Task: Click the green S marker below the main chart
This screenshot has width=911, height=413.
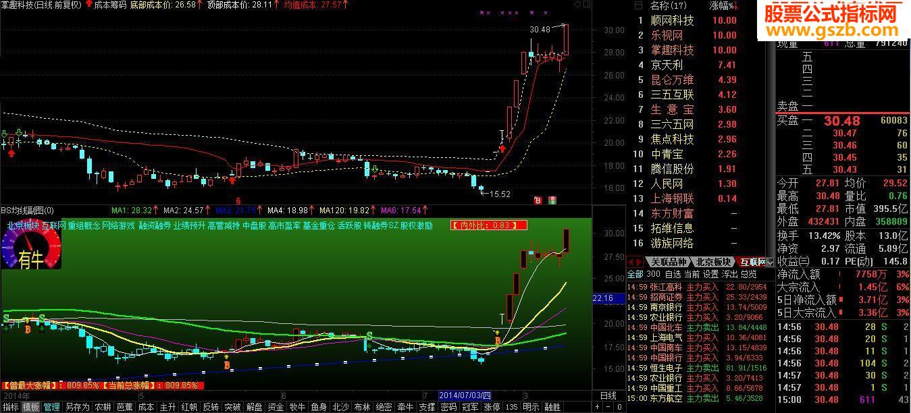Action: [x=552, y=200]
